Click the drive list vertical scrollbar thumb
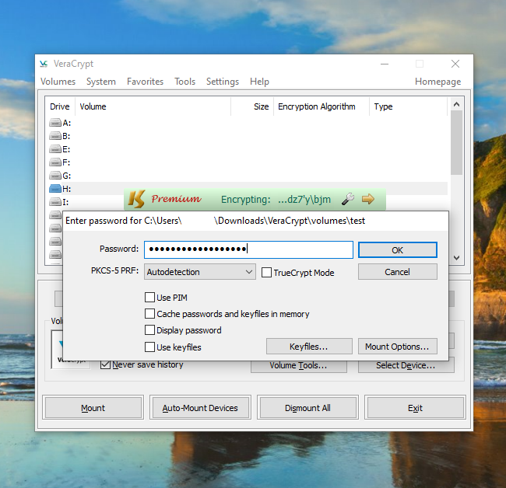The image size is (506, 488). point(456,143)
